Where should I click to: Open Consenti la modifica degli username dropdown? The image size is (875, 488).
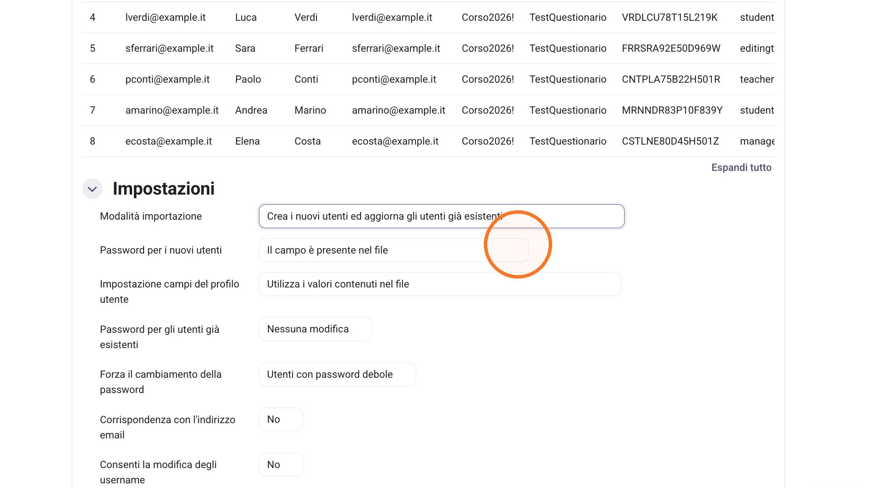pos(281,465)
